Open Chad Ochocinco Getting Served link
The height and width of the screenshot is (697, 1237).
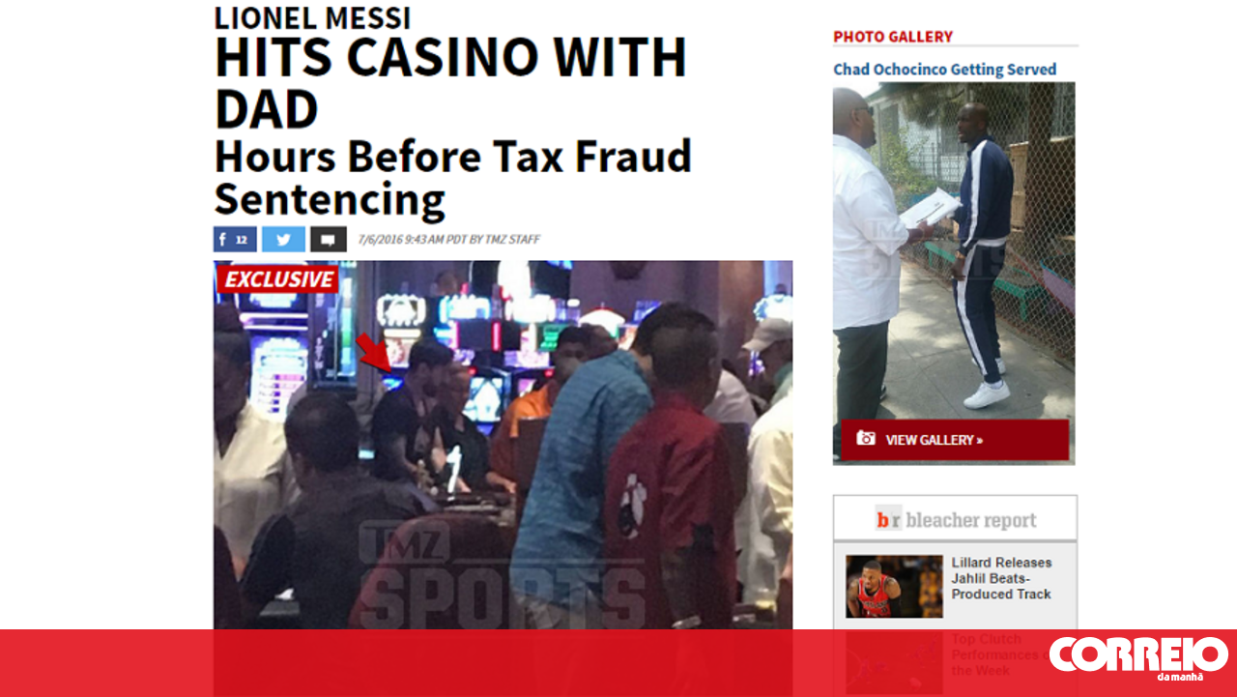944,70
